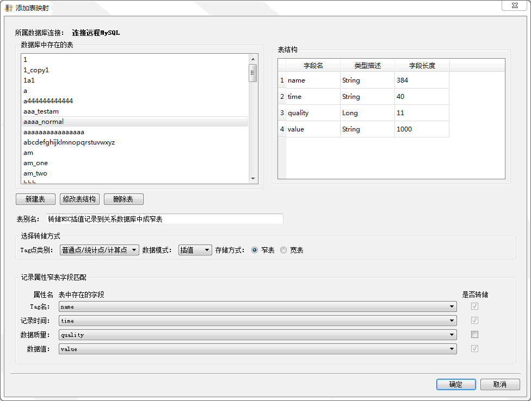The image size is (531, 401).
Task: Click the 'name' field cell
Action: point(313,80)
